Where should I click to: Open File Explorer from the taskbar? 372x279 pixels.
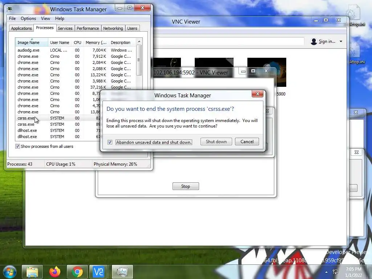(32, 272)
